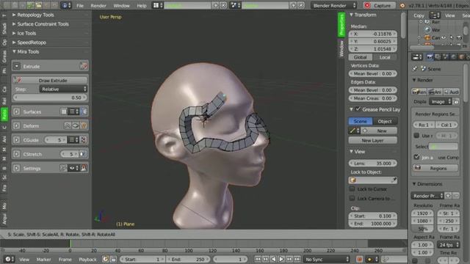The height and width of the screenshot is (264, 470).
Task: Click the first icon in Deform row
Action: click(68, 125)
